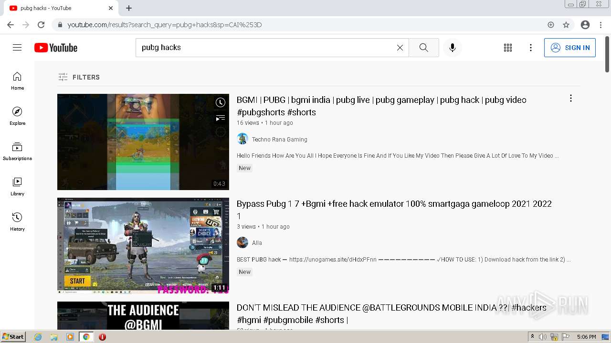Click the New badge under Alla video

click(x=245, y=272)
